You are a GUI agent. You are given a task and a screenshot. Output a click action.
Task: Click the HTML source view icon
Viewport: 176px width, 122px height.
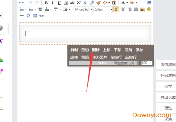point(21,3)
